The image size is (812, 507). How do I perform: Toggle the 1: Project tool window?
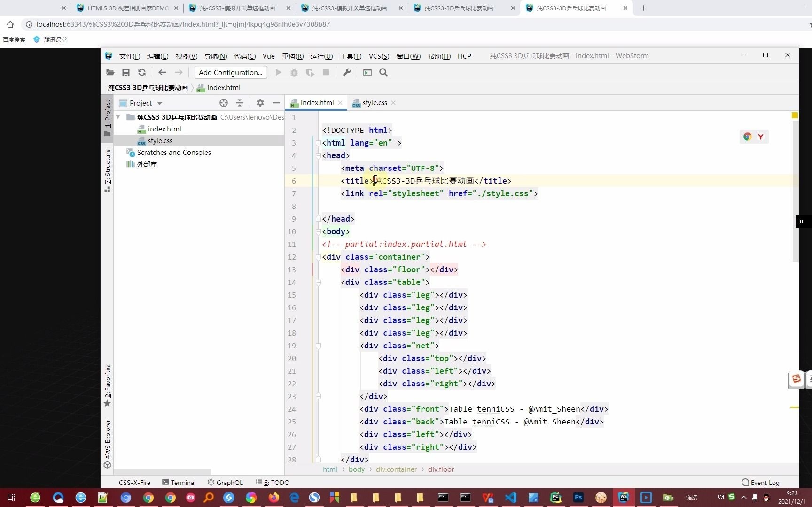(108, 118)
